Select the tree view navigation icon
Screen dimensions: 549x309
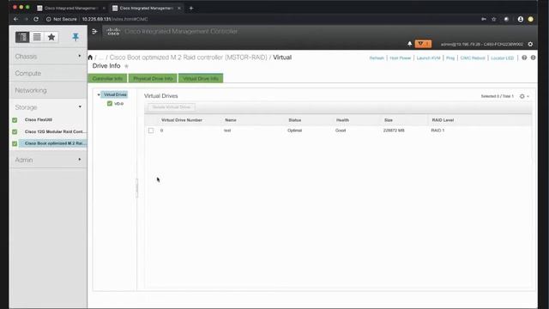click(22, 37)
